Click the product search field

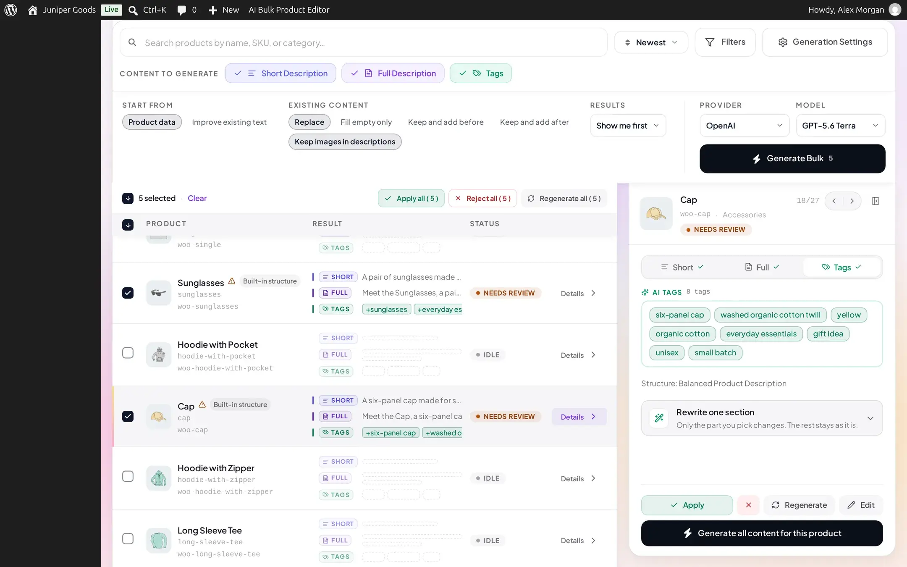tap(364, 42)
